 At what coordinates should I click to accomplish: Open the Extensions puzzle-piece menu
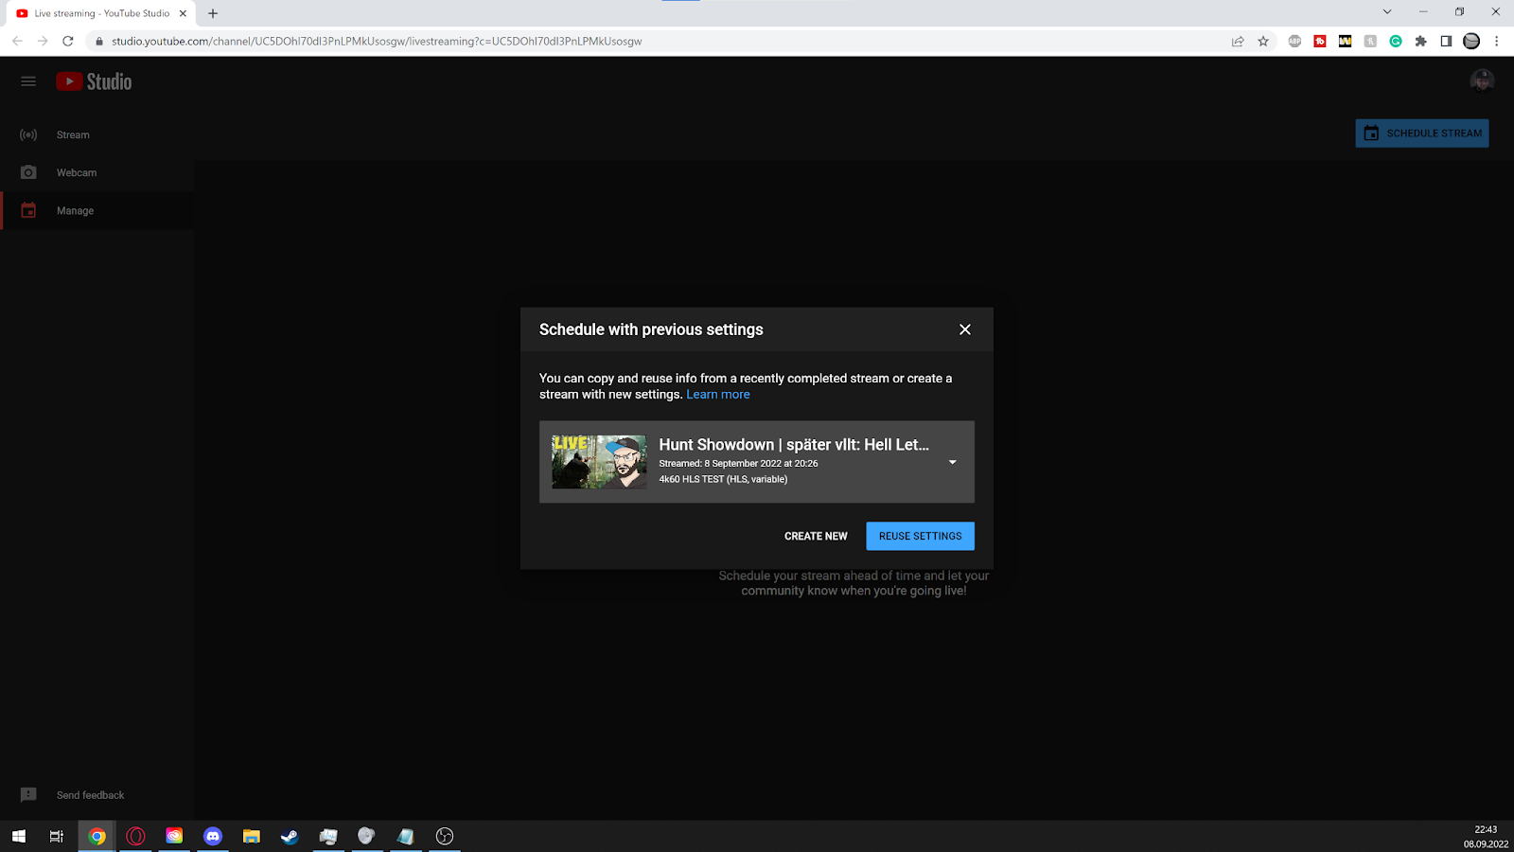(1420, 41)
